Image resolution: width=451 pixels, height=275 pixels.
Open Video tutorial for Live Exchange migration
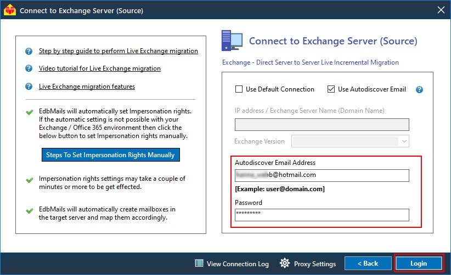[x=99, y=68]
